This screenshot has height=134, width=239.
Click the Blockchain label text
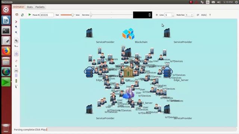141,42
